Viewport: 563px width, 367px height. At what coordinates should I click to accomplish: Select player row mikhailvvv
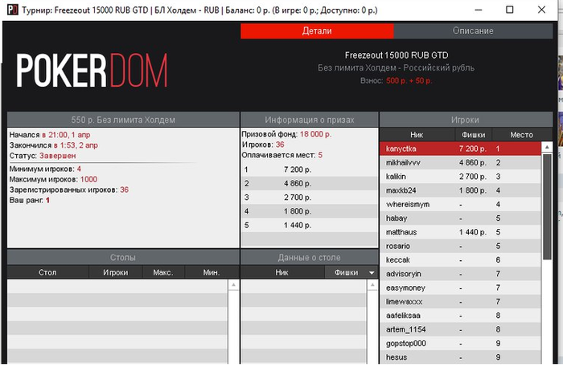[x=460, y=163]
